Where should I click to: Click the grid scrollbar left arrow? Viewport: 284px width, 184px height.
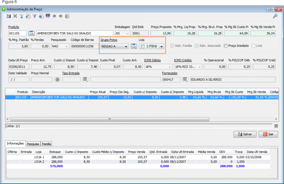[7, 119]
